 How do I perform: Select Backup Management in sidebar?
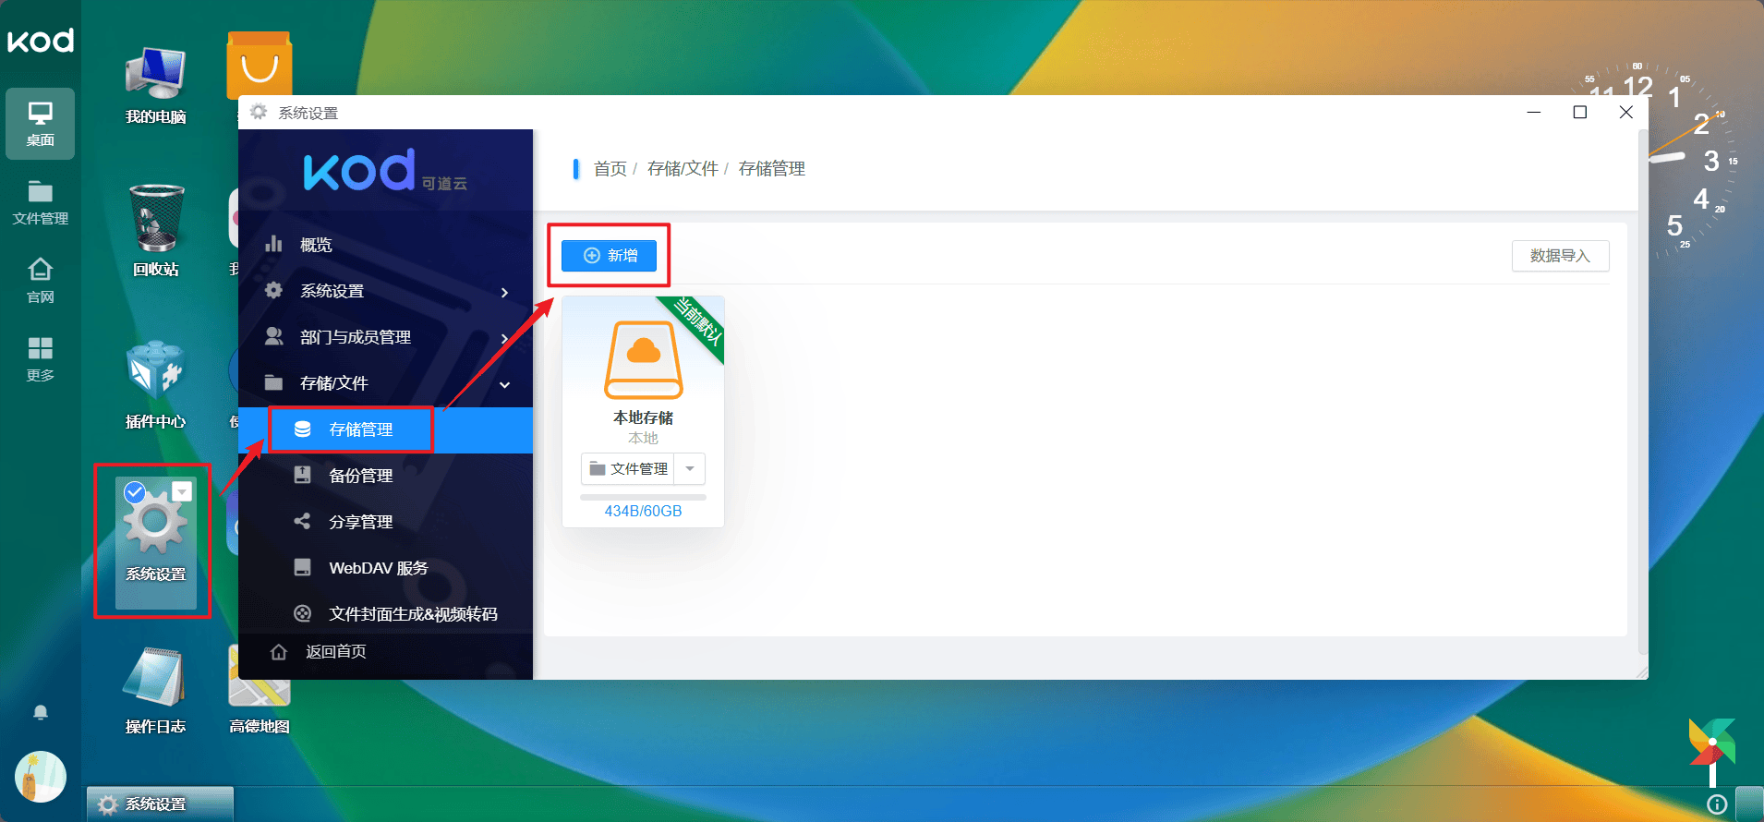pyautogui.click(x=360, y=476)
